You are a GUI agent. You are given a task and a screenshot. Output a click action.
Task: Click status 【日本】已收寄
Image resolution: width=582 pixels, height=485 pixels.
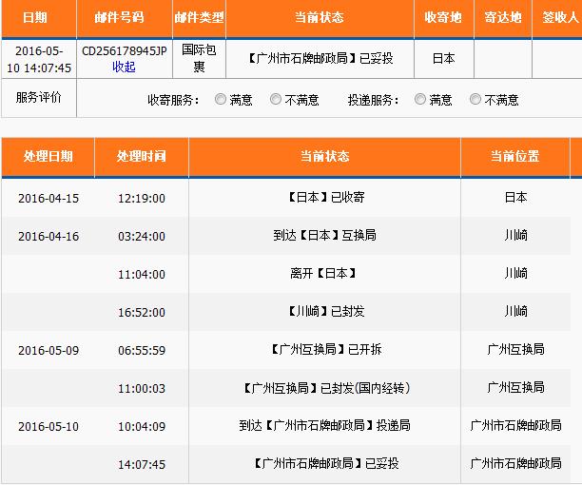[x=325, y=197]
